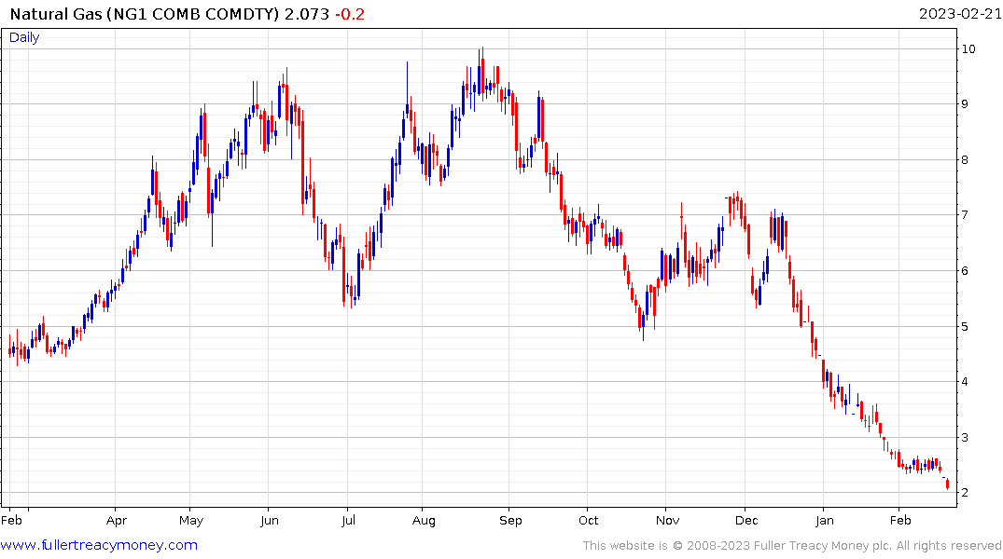Click the y-axis label '3'

click(965, 438)
